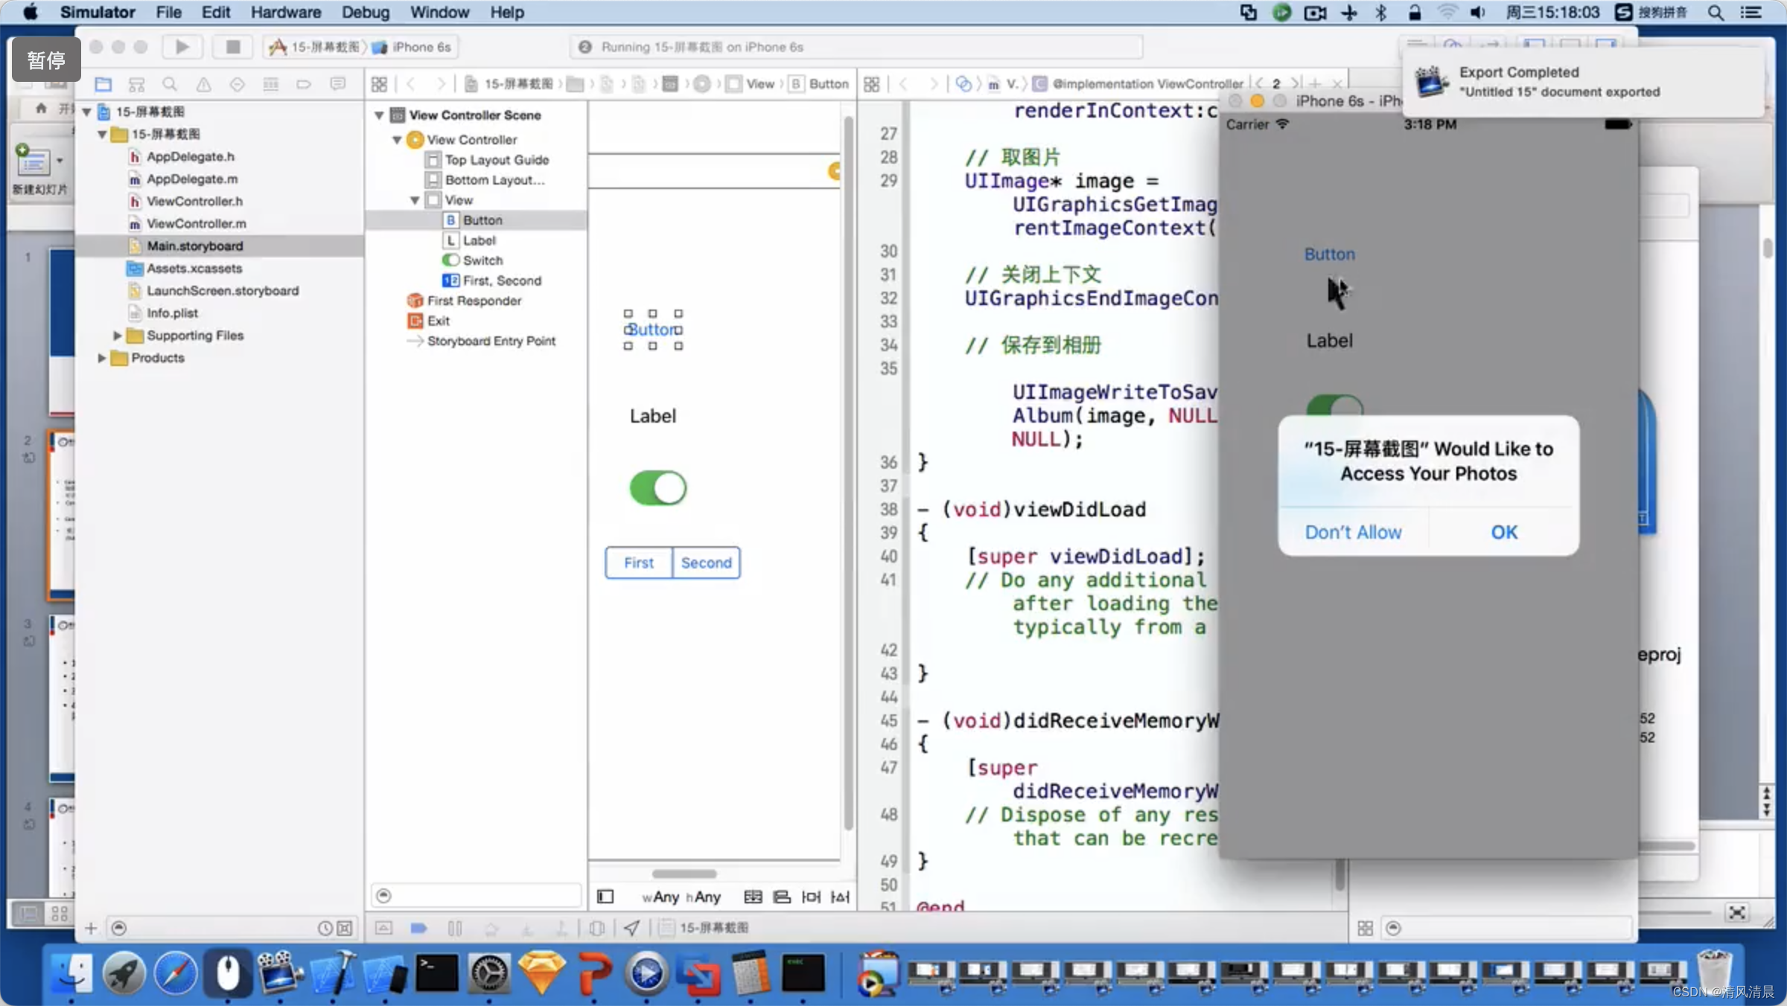
Task: Open the issue navigator warning icon
Action: [203, 84]
